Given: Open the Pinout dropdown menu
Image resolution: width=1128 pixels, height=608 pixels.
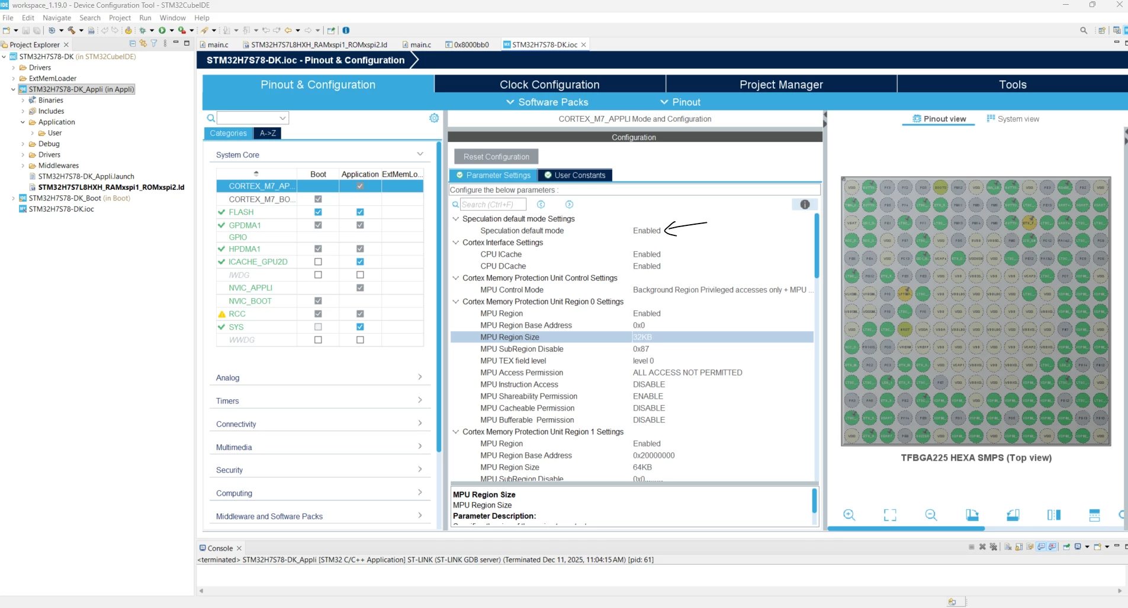Looking at the screenshot, I should tap(680, 102).
